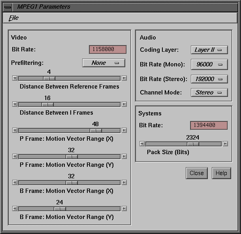Click the B Frame Motion Vector Range (Y) slider thumb
The height and width of the screenshot is (234, 241).
click(x=60, y=209)
